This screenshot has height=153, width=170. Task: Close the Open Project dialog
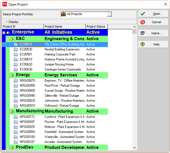(166, 4)
